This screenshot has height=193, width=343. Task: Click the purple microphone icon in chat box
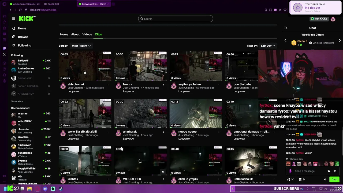pos(290,171)
